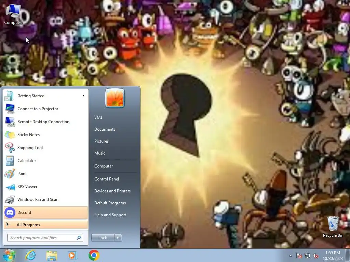This screenshot has width=350, height=262.
Task: Show hidden tray icons arrow
Action: click(291, 256)
